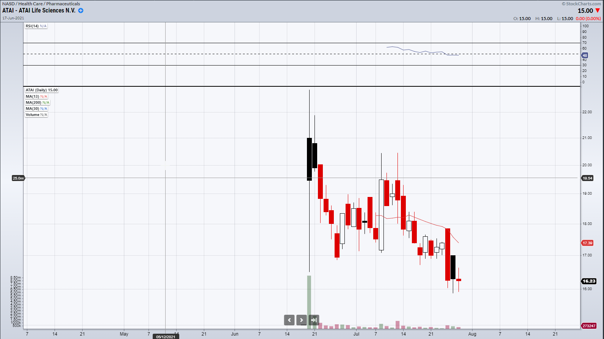
Task: Click the tall green IPO-day volume bar
Action: pyautogui.click(x=309, y=302)
